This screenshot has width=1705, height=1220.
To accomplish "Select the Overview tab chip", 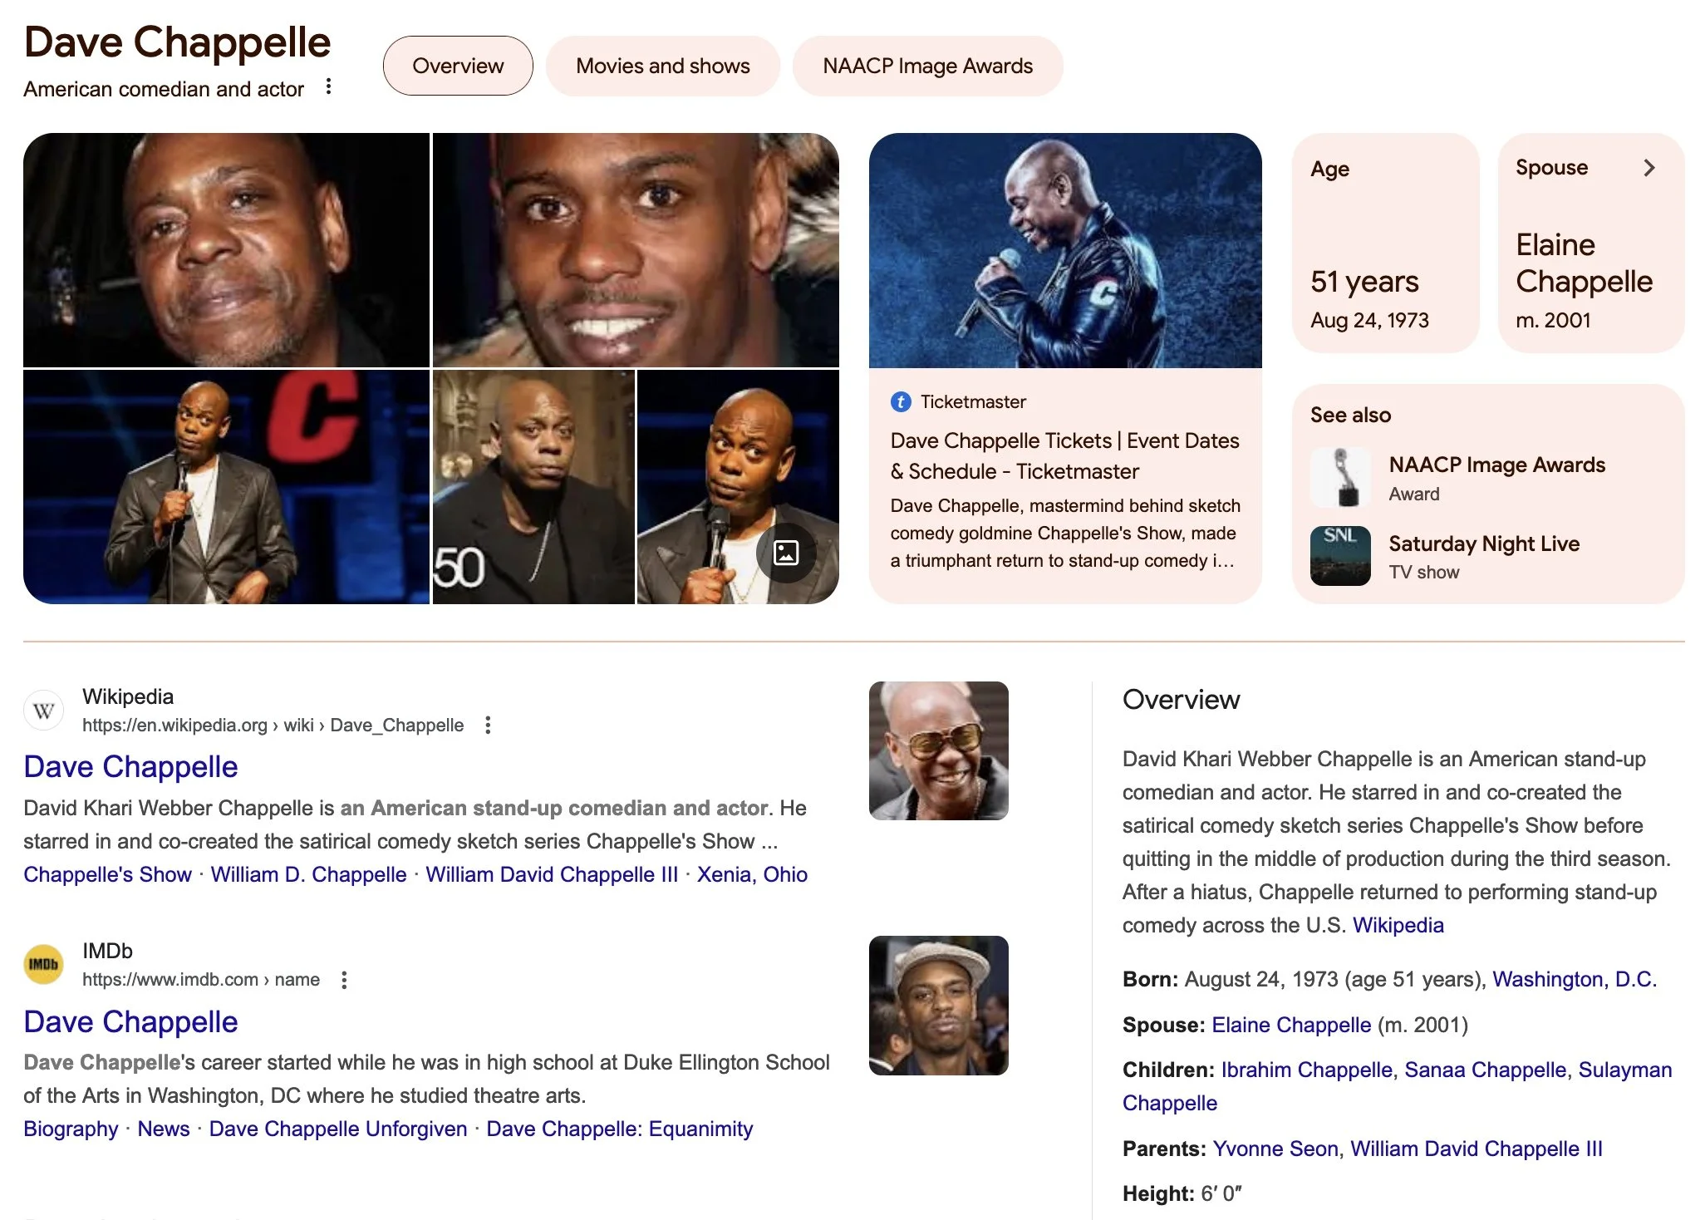I will (458, 66).
